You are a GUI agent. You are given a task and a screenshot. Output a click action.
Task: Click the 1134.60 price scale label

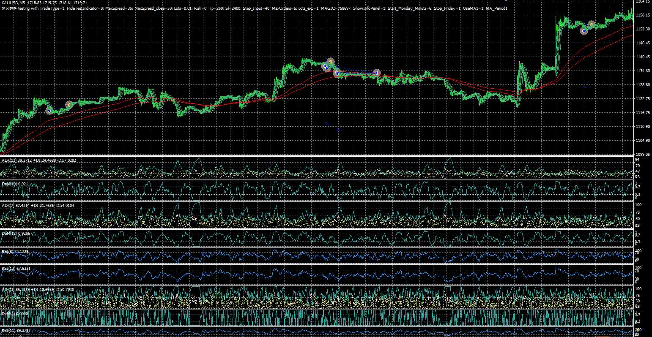[x=643, y=71]
